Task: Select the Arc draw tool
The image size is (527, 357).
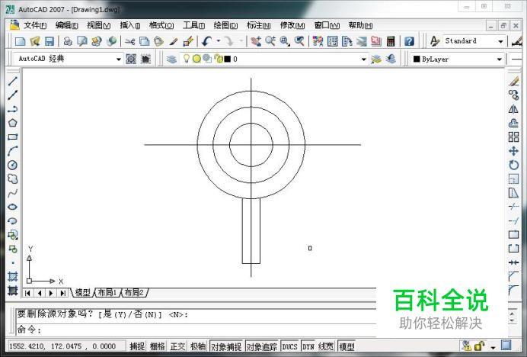Action: pos(13,151)
